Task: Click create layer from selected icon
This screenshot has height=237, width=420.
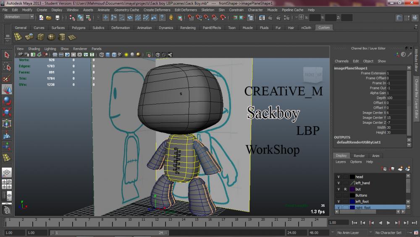Action: (x=407, y=169)
